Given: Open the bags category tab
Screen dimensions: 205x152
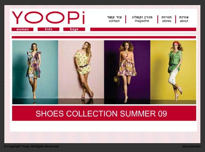Looking at the screenshot, I should tap(74, 29).
